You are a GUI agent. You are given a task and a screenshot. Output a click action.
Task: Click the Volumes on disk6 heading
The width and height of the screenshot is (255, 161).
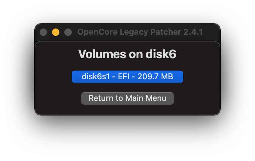(x=127, y=54)
